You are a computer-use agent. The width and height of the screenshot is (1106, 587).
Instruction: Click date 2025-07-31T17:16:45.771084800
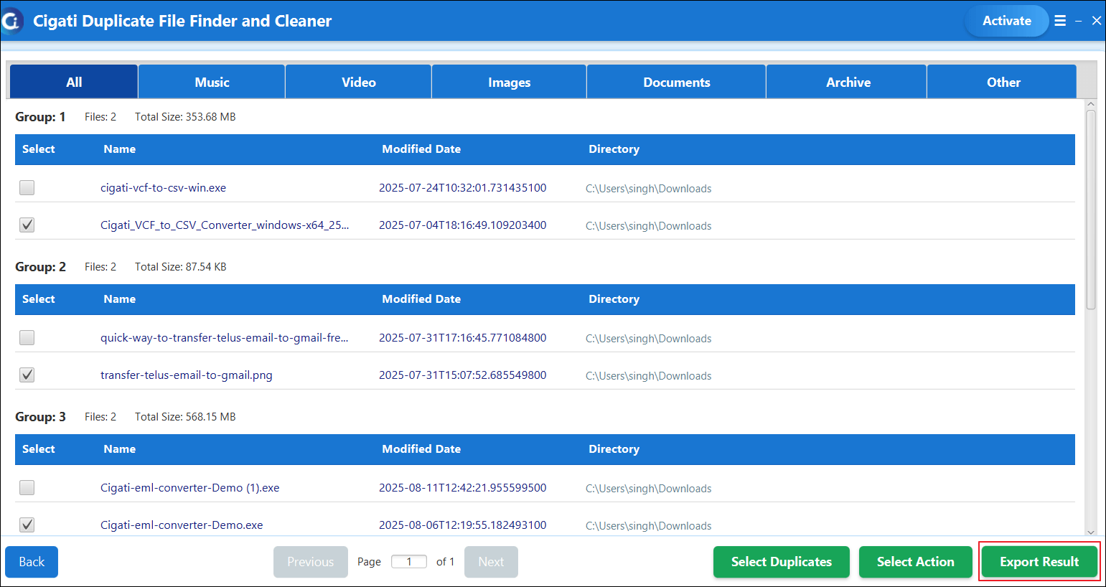tap(463, 337)
